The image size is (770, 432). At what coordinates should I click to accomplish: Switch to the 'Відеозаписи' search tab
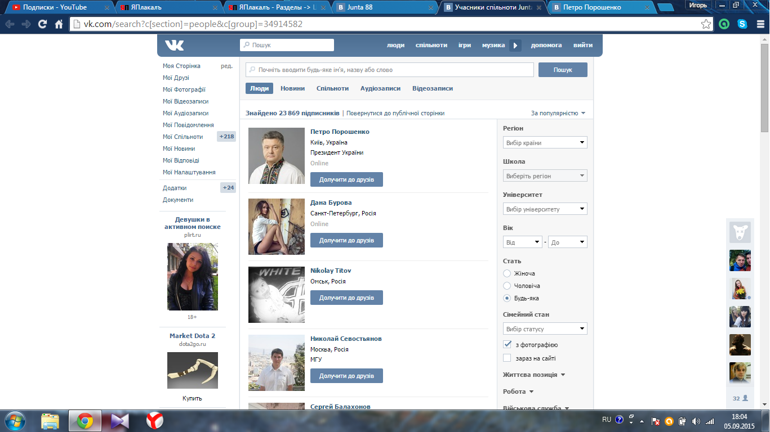pos(433,88)
